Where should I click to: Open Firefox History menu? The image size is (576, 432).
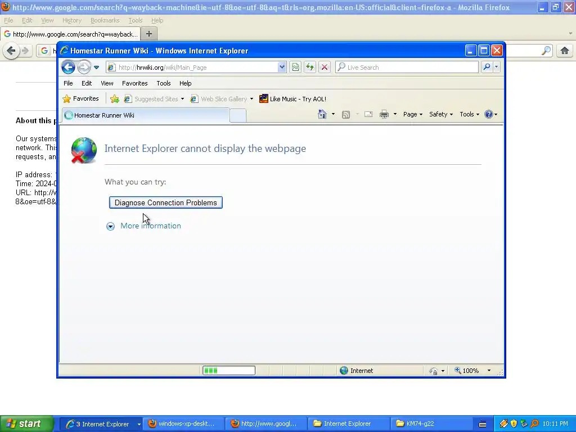[71, 21]
